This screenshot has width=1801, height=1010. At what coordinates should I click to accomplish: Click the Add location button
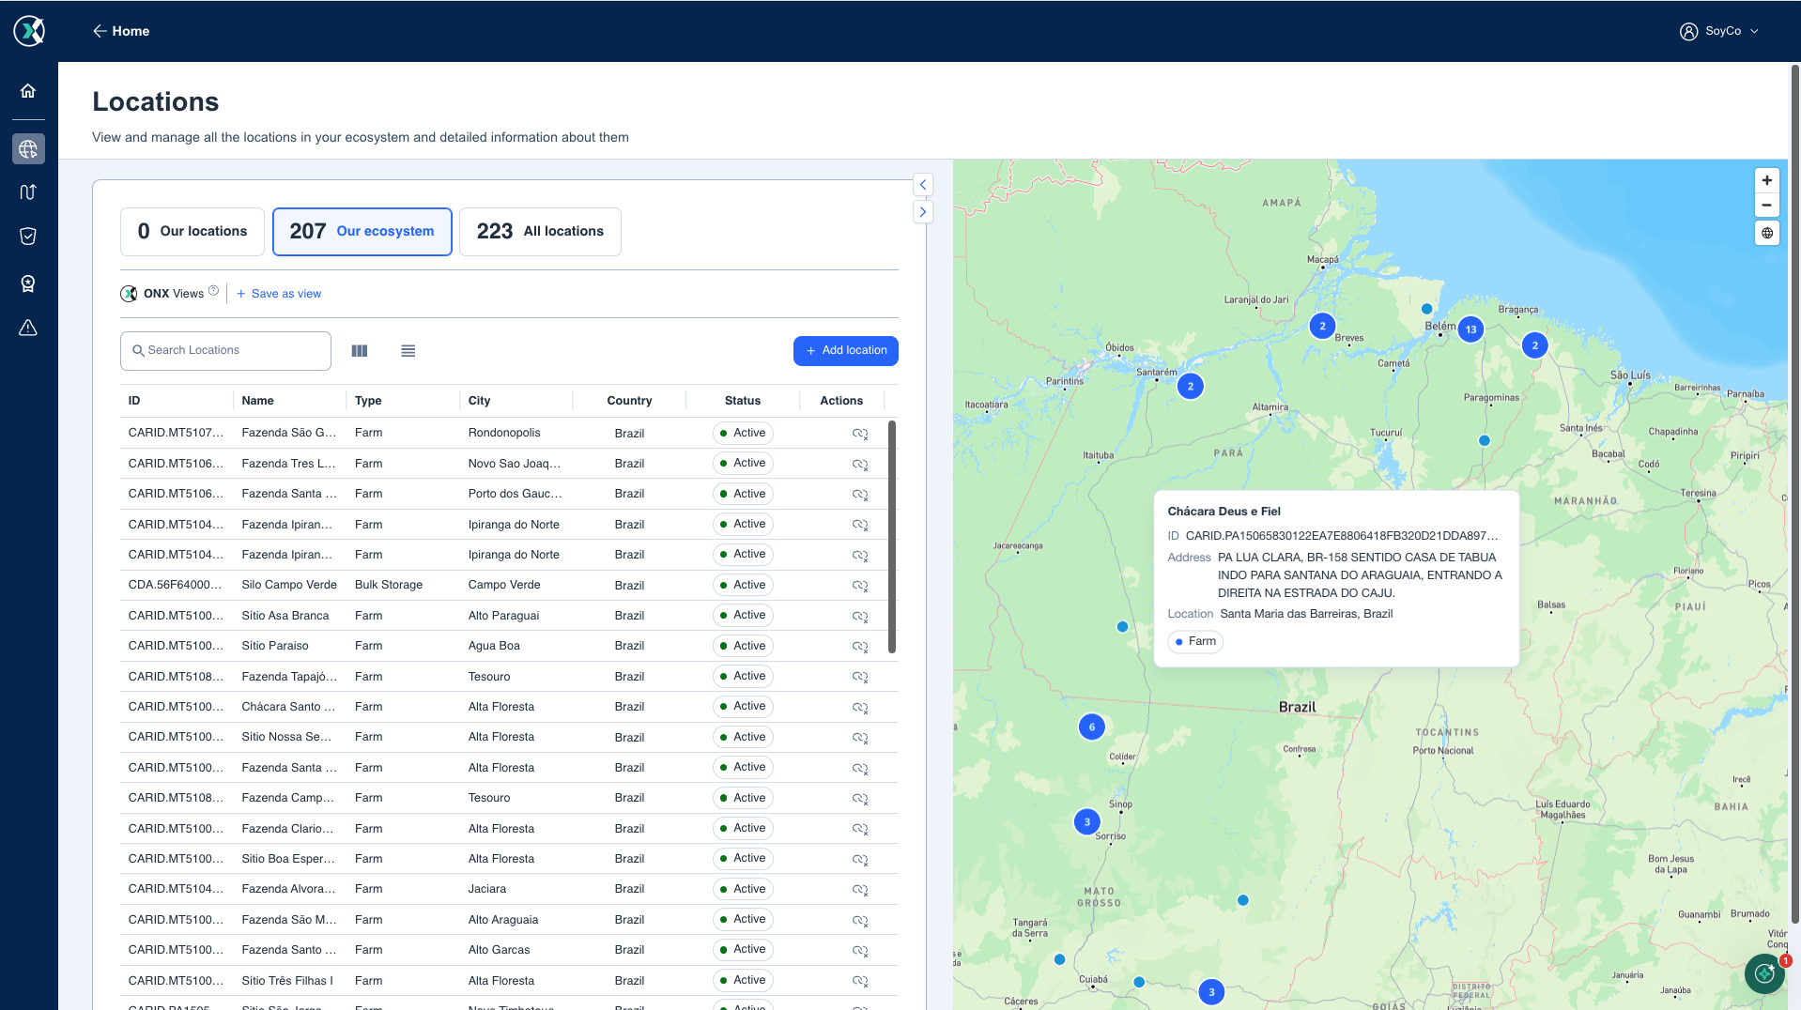846,351
